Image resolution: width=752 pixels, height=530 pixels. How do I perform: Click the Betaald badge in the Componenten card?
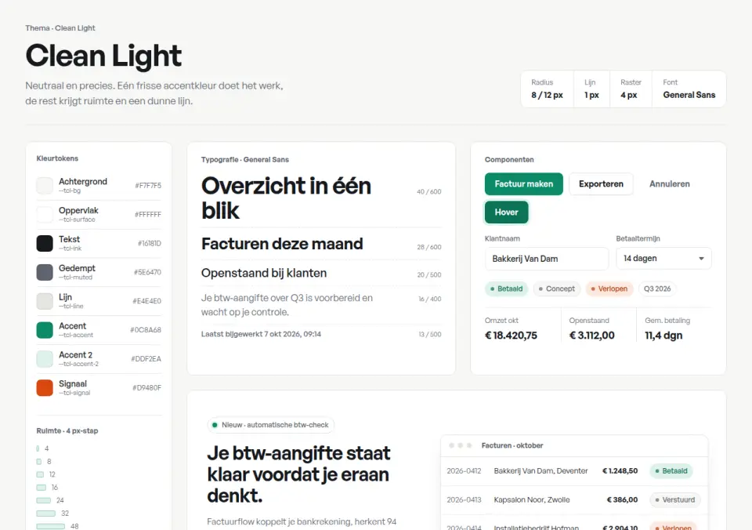[507, 289]
